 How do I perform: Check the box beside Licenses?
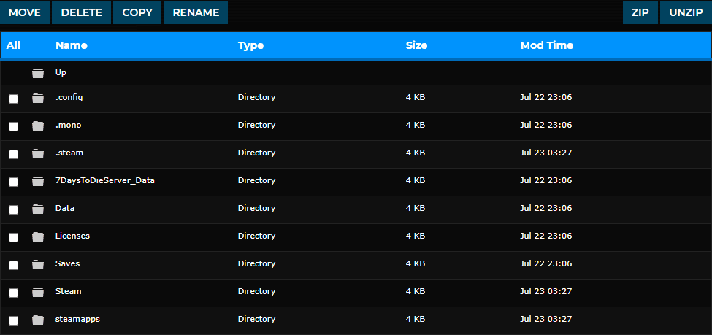pos(14,237)
